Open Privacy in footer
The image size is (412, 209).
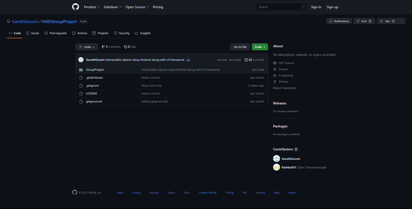pos(136,193)
